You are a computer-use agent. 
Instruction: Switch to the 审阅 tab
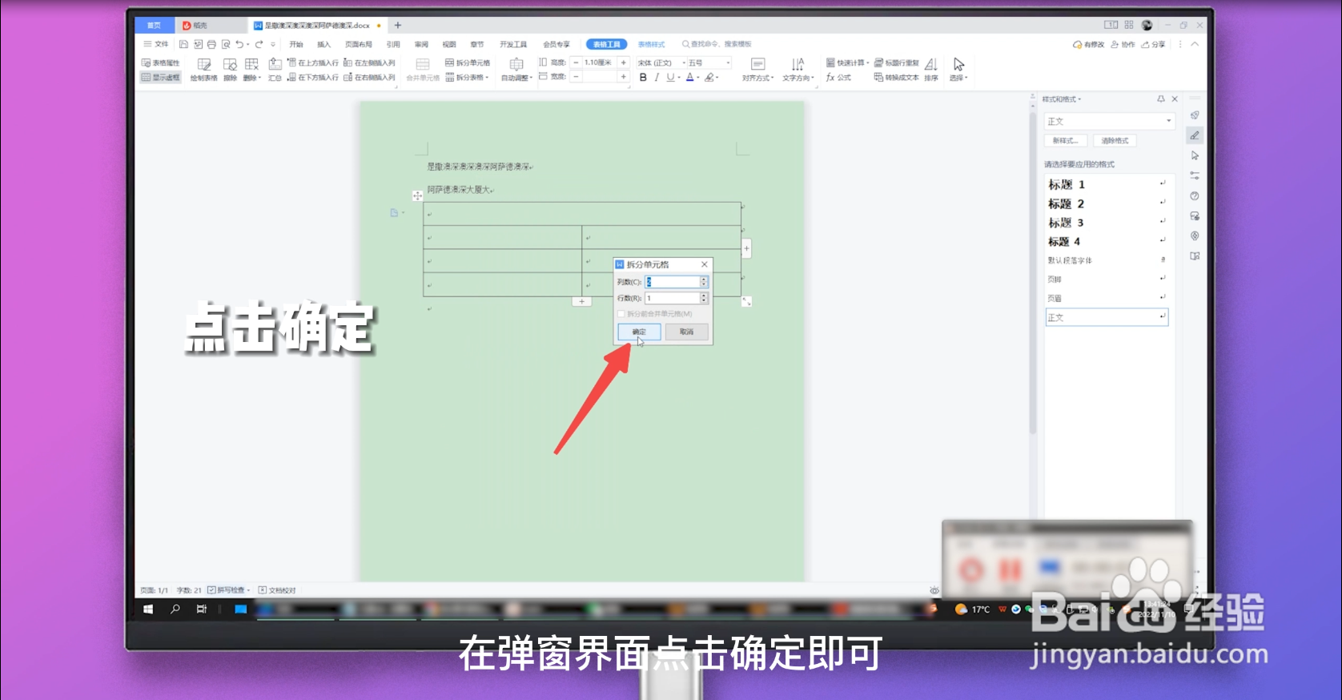tap(421, 45)
